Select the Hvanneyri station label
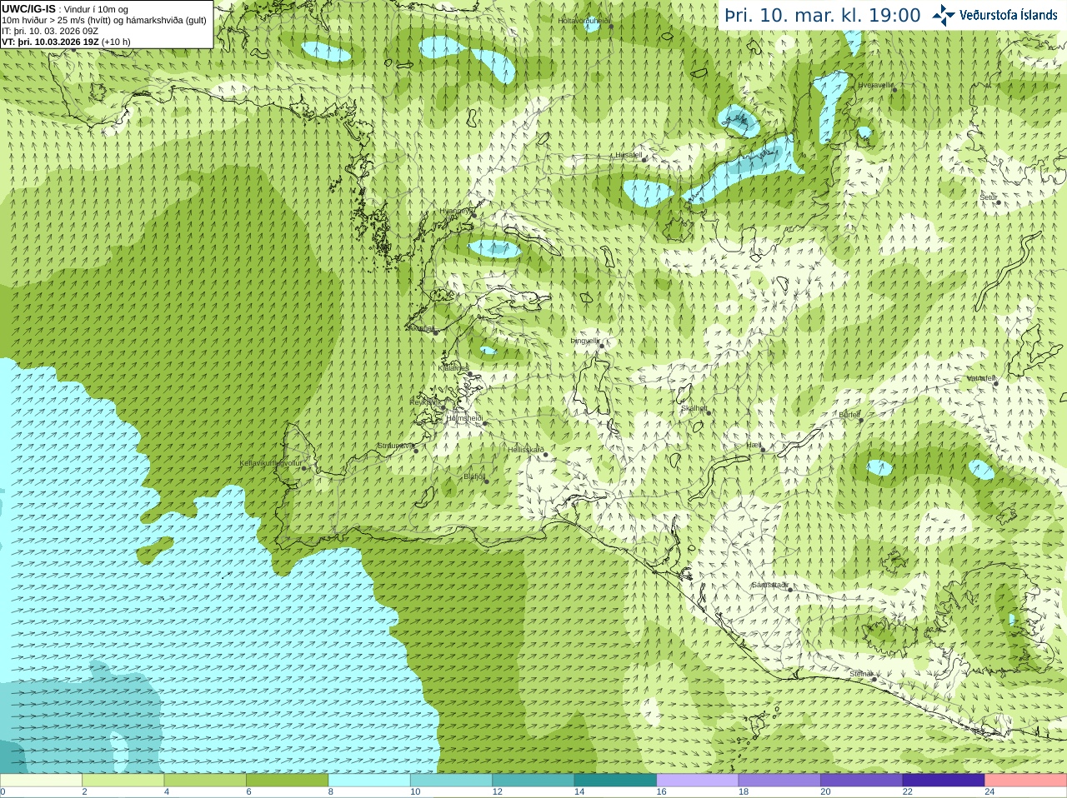 (455, 212)
